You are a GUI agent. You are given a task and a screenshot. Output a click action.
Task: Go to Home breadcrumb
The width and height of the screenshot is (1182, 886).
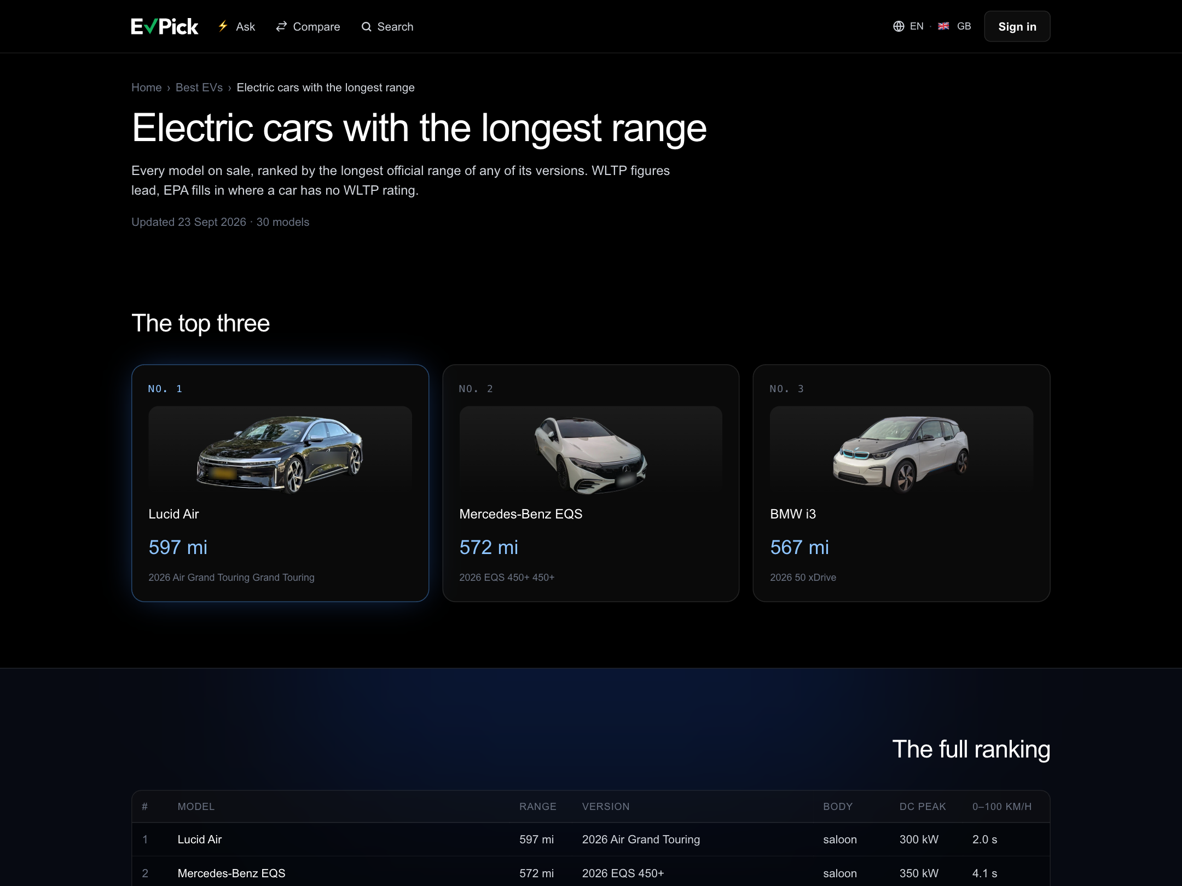pyautogui.click(x=147, y=88)
